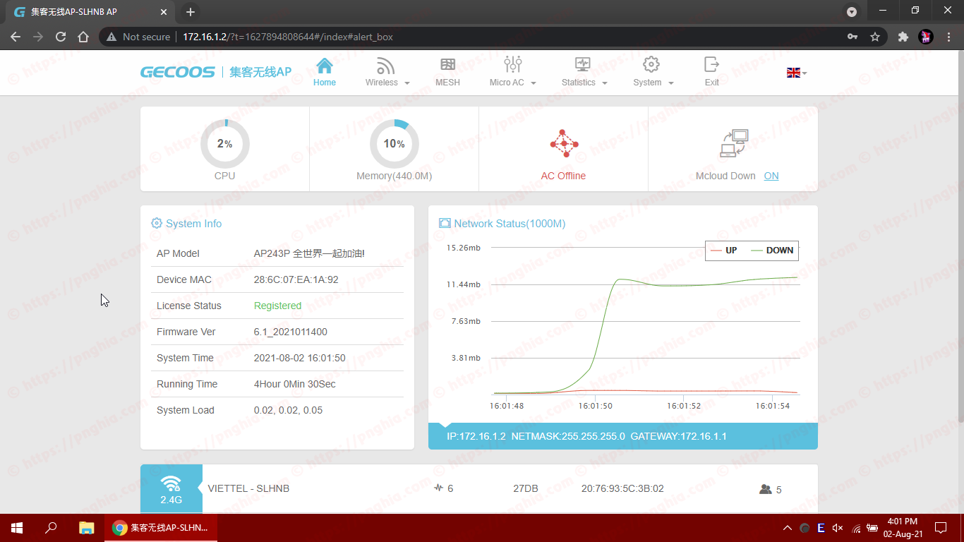
Task: Open Windows taskbar search
Action: tap(51, 528)
